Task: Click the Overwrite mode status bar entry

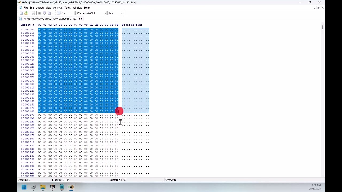Action: pos(171,180)
